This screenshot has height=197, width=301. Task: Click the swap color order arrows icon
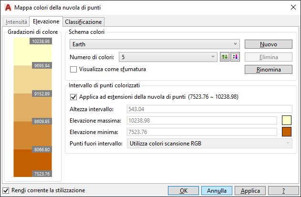[225, 57]
